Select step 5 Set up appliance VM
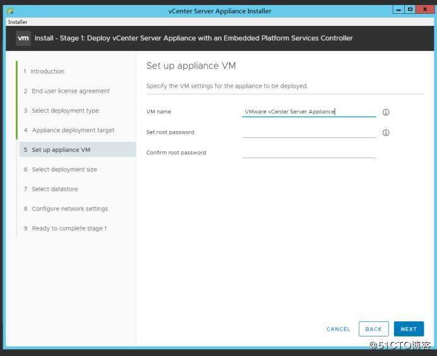 78,149
